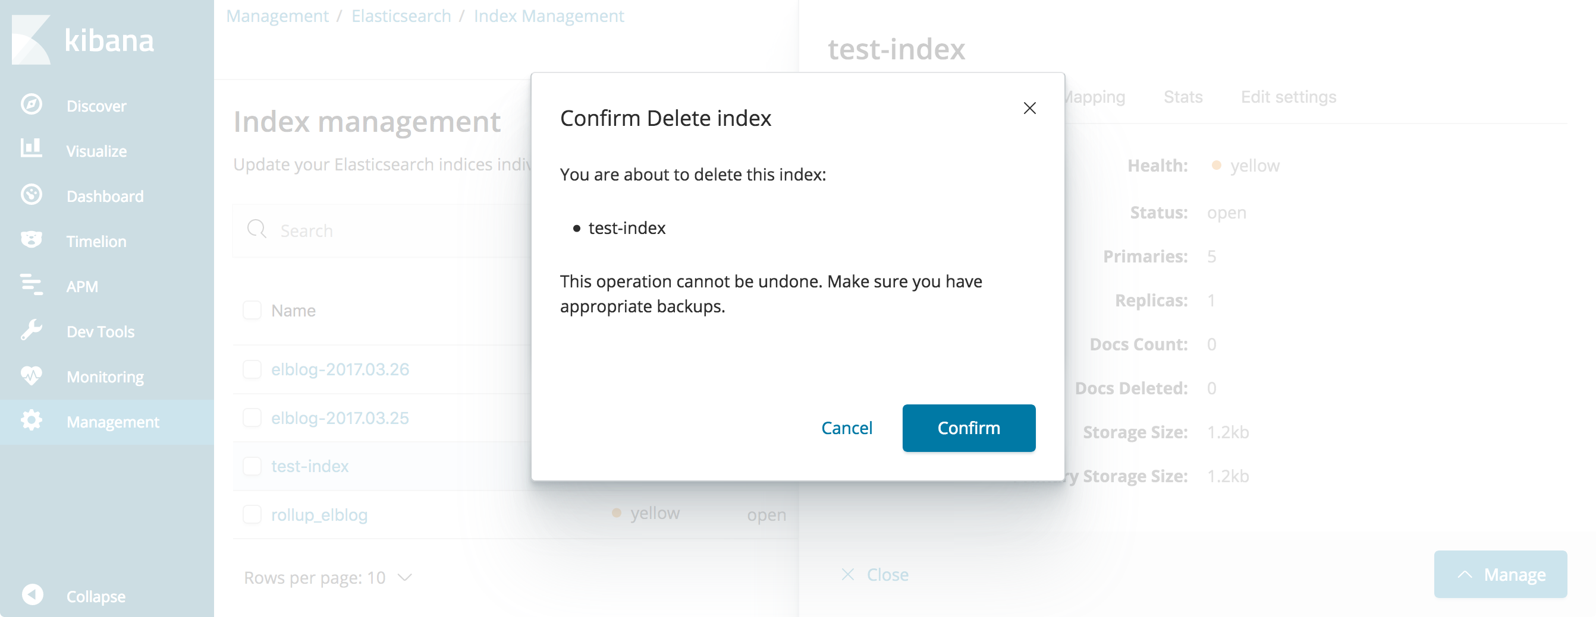Click the yellow health value for rollup_elblog
The width and height of the screenshot is (1596, 617).
(654, 513)
